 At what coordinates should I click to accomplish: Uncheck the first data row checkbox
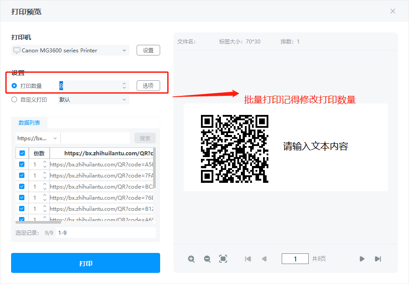(x=22, y=164)
